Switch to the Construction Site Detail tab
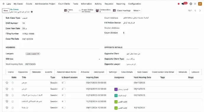Screen dimensions: 204x112 pos(163,72)
